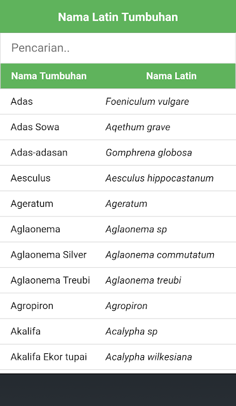The height and width of the screenshot is (406, 236).
Task: Tap the Nama Latin Tumbuhan title bar
Action: (x=118, y=16)
